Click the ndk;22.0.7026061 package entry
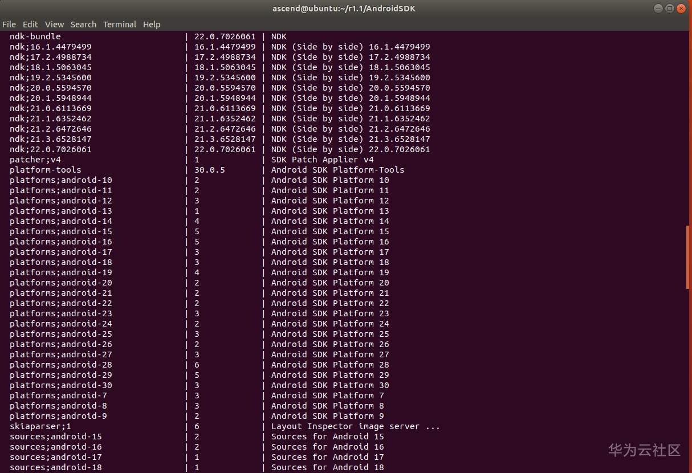The image size is (692, 473). tap(51, 149)
